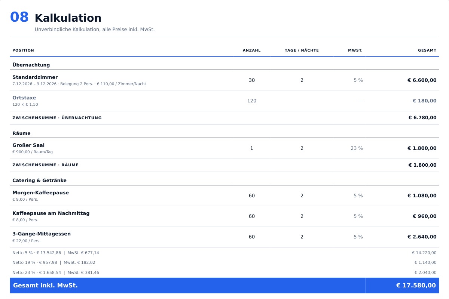This screenshot has height=299, width=449.
Task: Click the "ZWISCHENSUMME · ÜBERNACHTUNG" label
Action: tap(57, 118)
